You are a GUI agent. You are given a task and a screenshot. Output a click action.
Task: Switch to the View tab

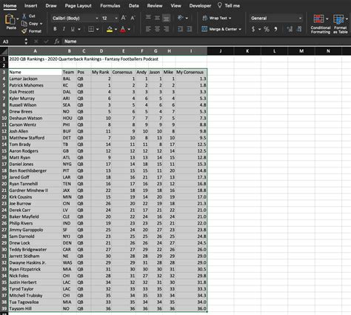pos(176,6)
